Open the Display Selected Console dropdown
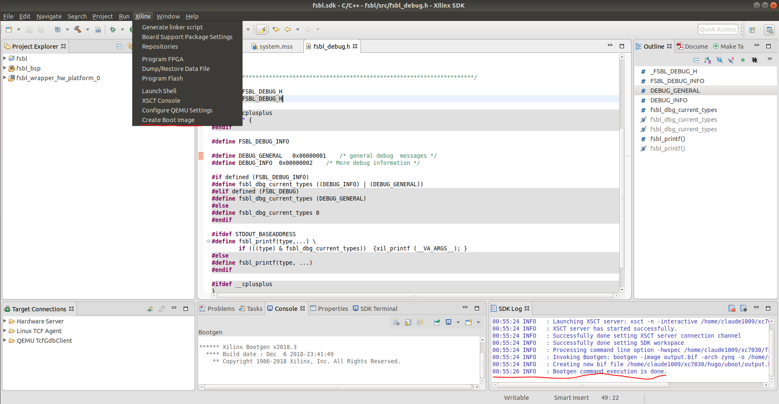 (x=459, y=322)
